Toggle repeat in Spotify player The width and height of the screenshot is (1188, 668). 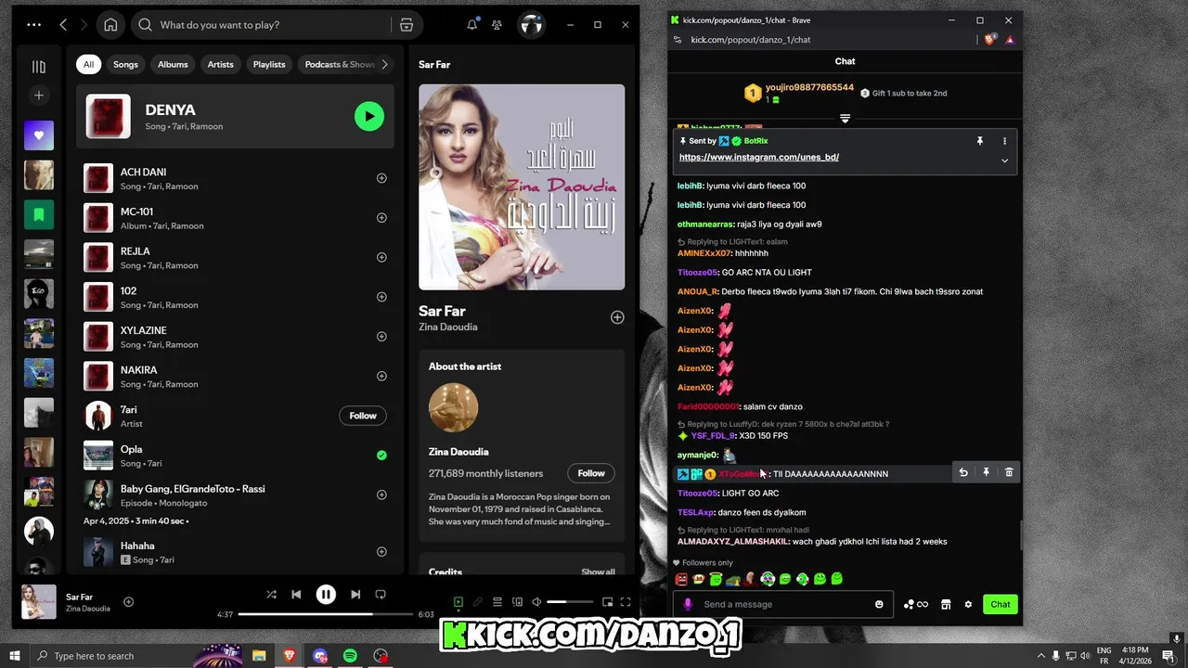pyautogui.click(x=381, y=595)
